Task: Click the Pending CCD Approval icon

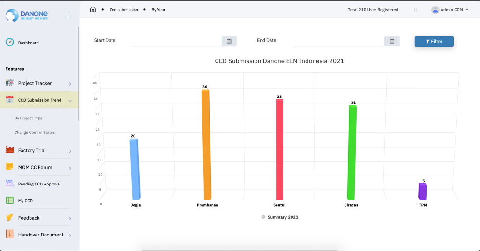Action: point(9,184)
